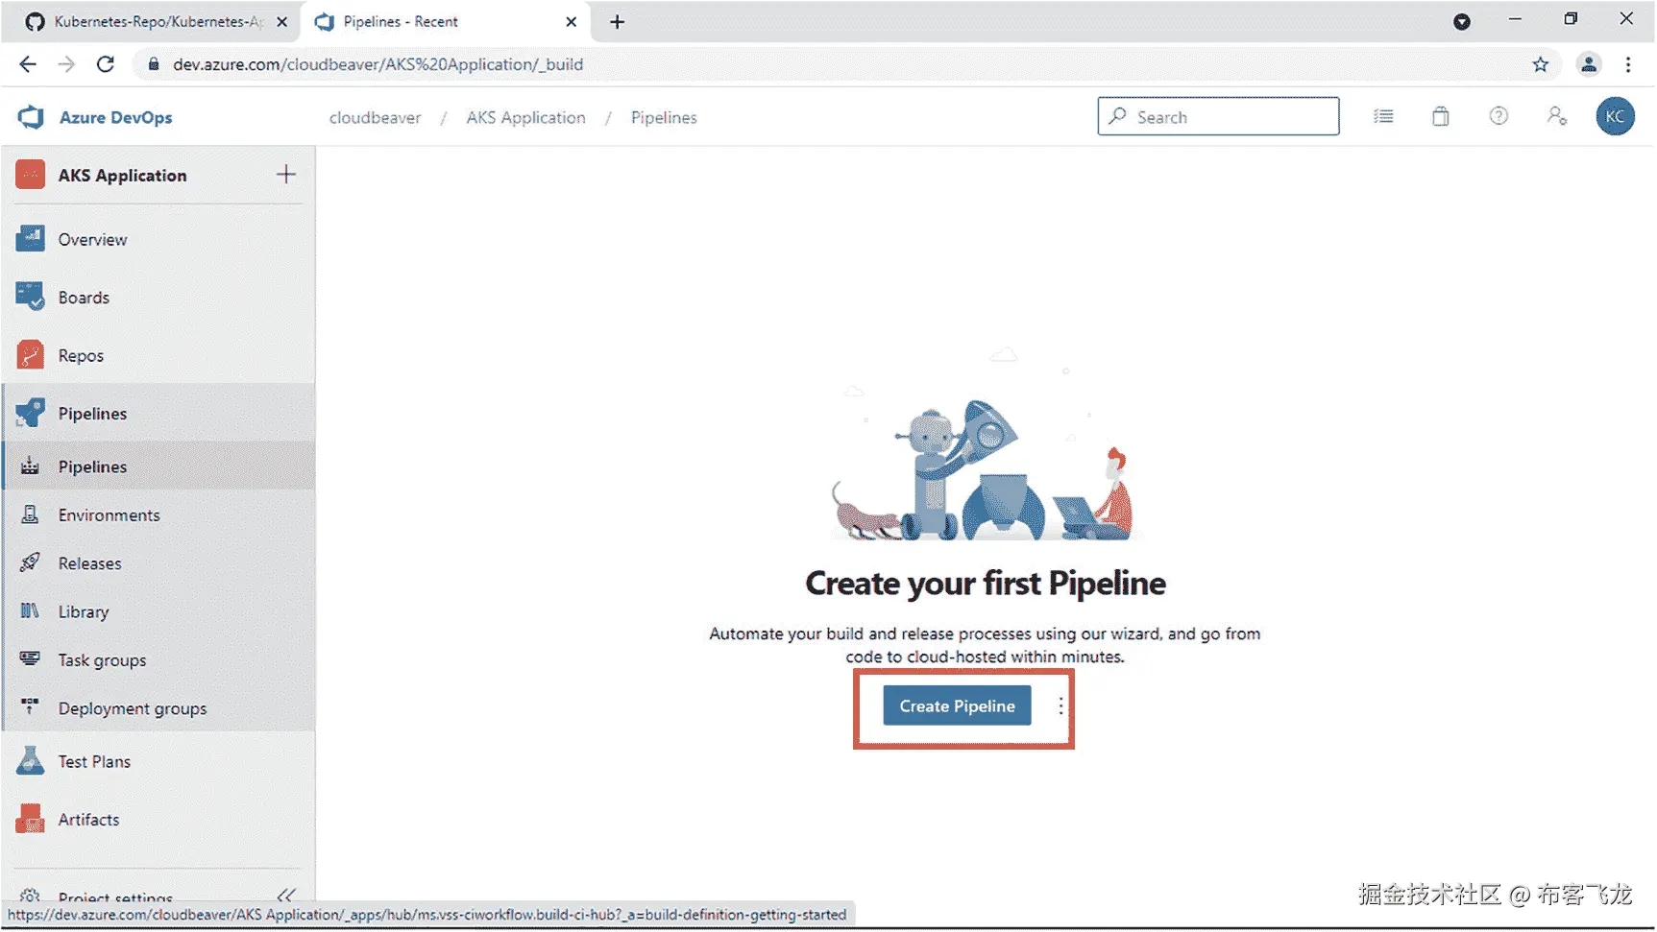Image resolution: width=1657 pixels, height=932 pixels.
Task: Click the AKS Application project icon
Action: coord(31,175)
